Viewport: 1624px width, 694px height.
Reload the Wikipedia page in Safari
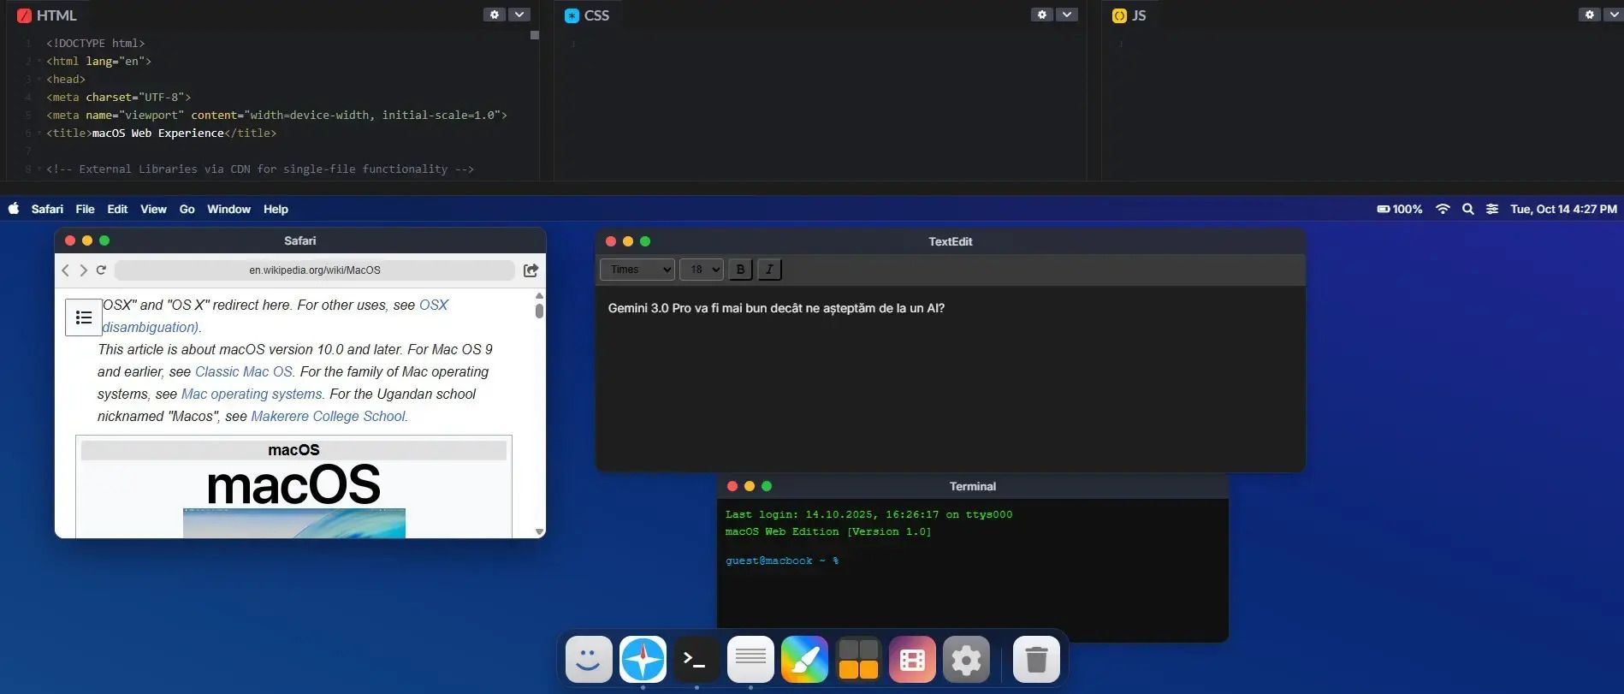[x=101, y=270]
